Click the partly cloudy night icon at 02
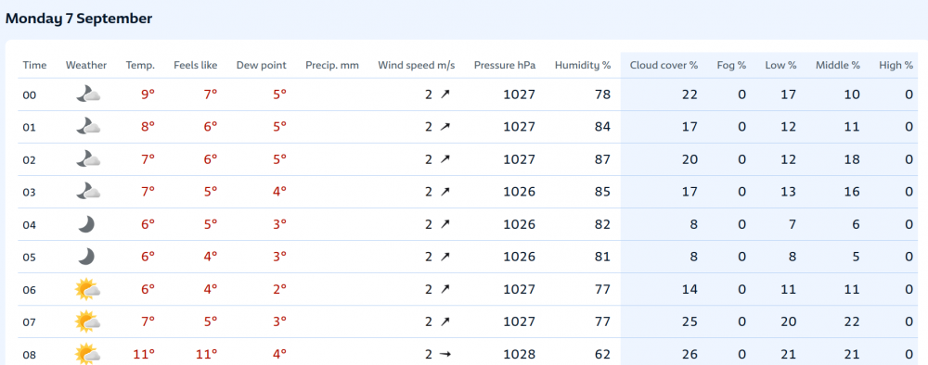This screenshot has height=365, width=928. point(87,159)
